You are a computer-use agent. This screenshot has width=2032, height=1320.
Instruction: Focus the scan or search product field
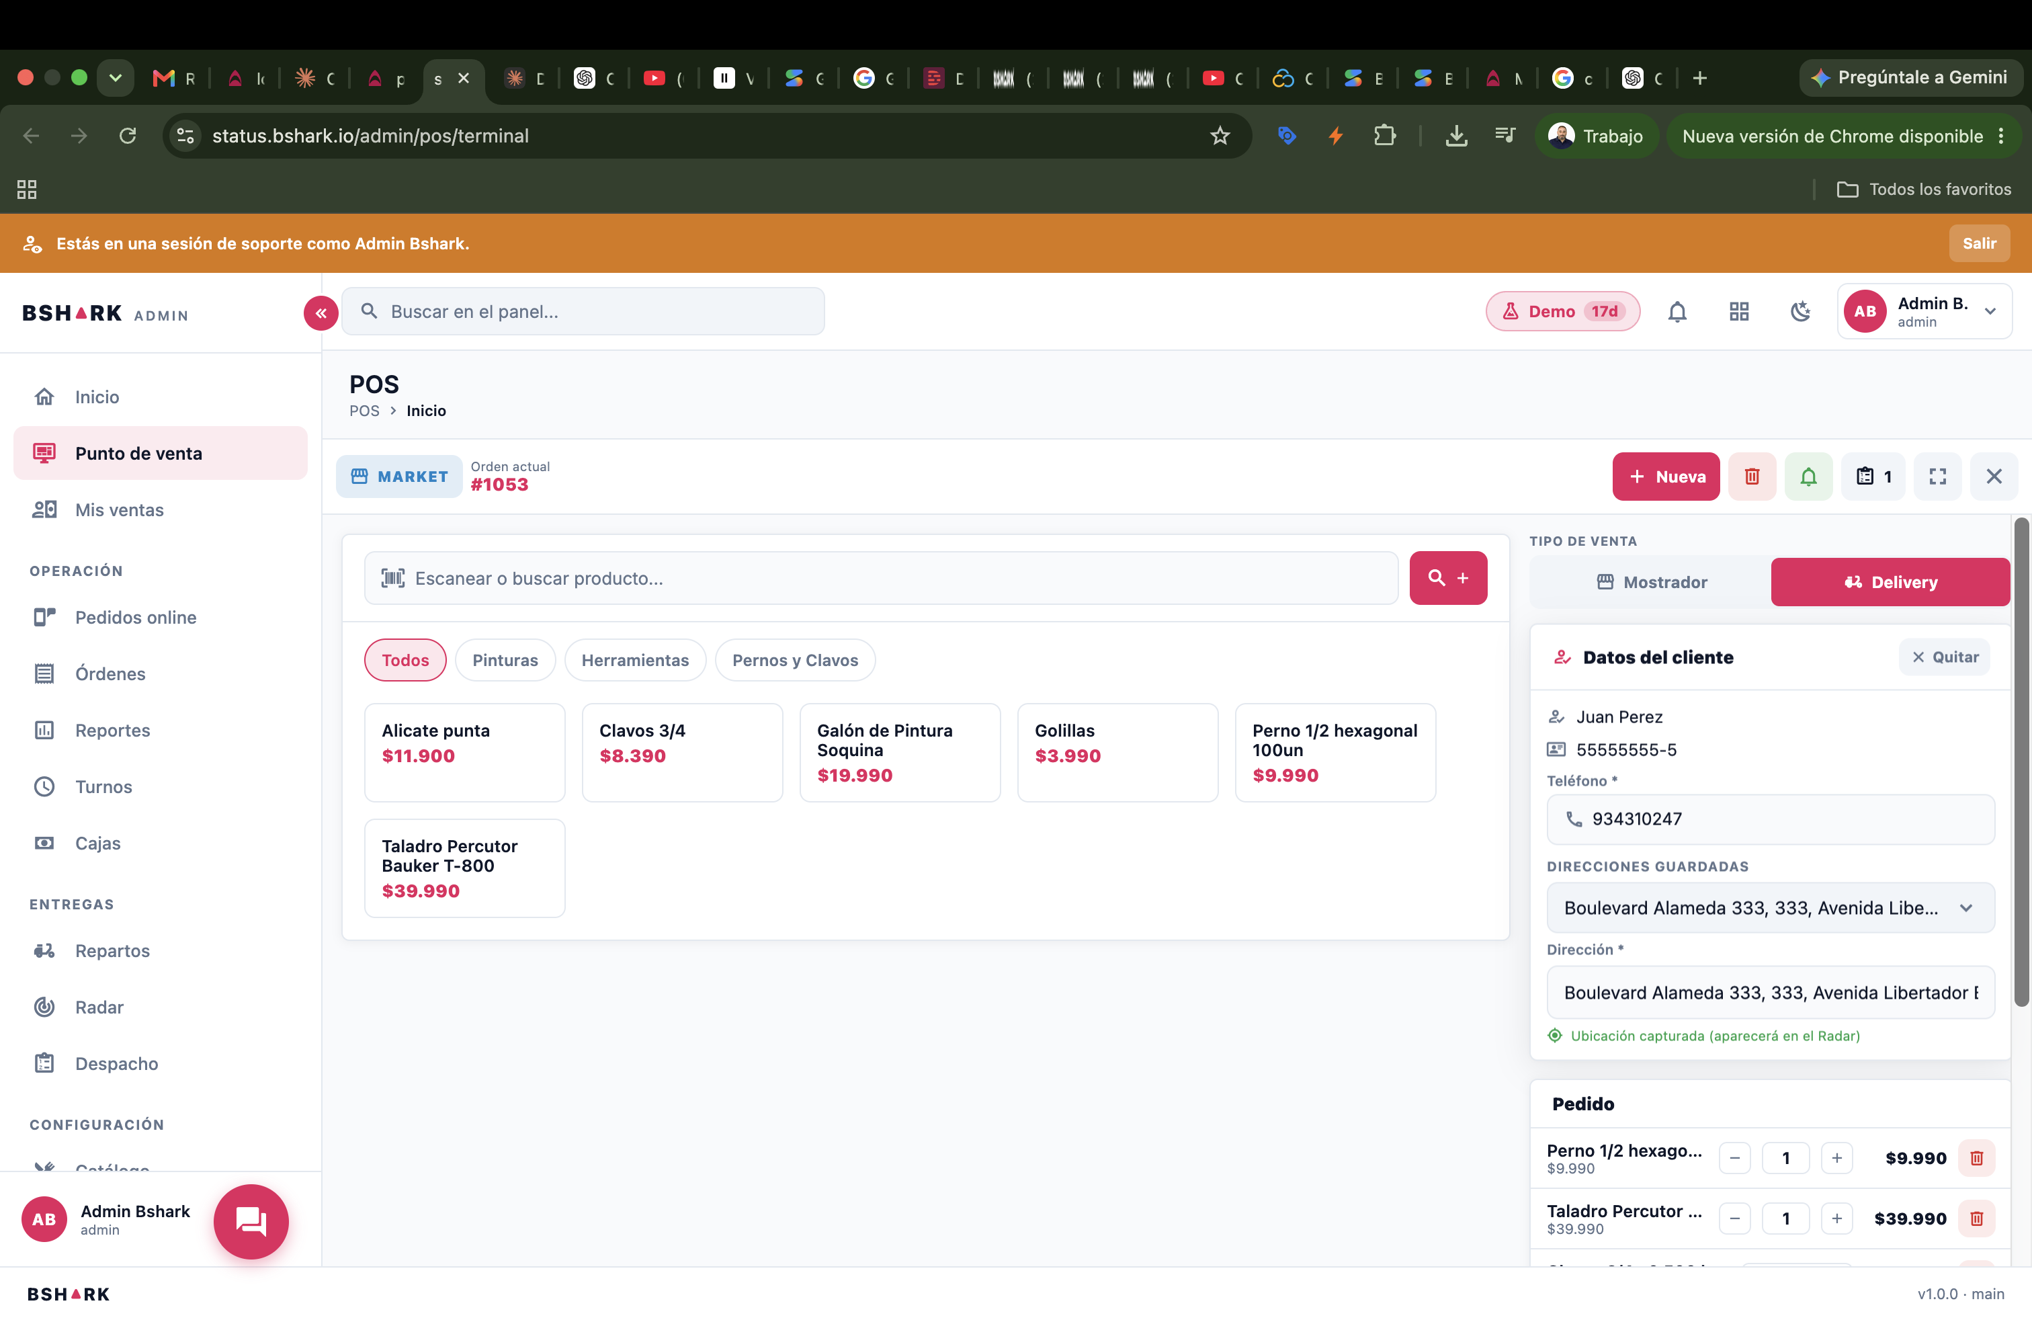pos(881,578)
